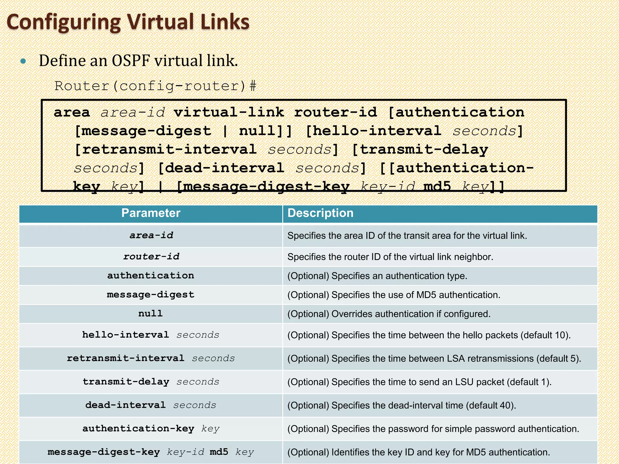Screen dimensions: 619x464
Task: Click the 'message-digest-key key-id md5 key' cell
Action: pyautogui.click(x=151, y=452)
